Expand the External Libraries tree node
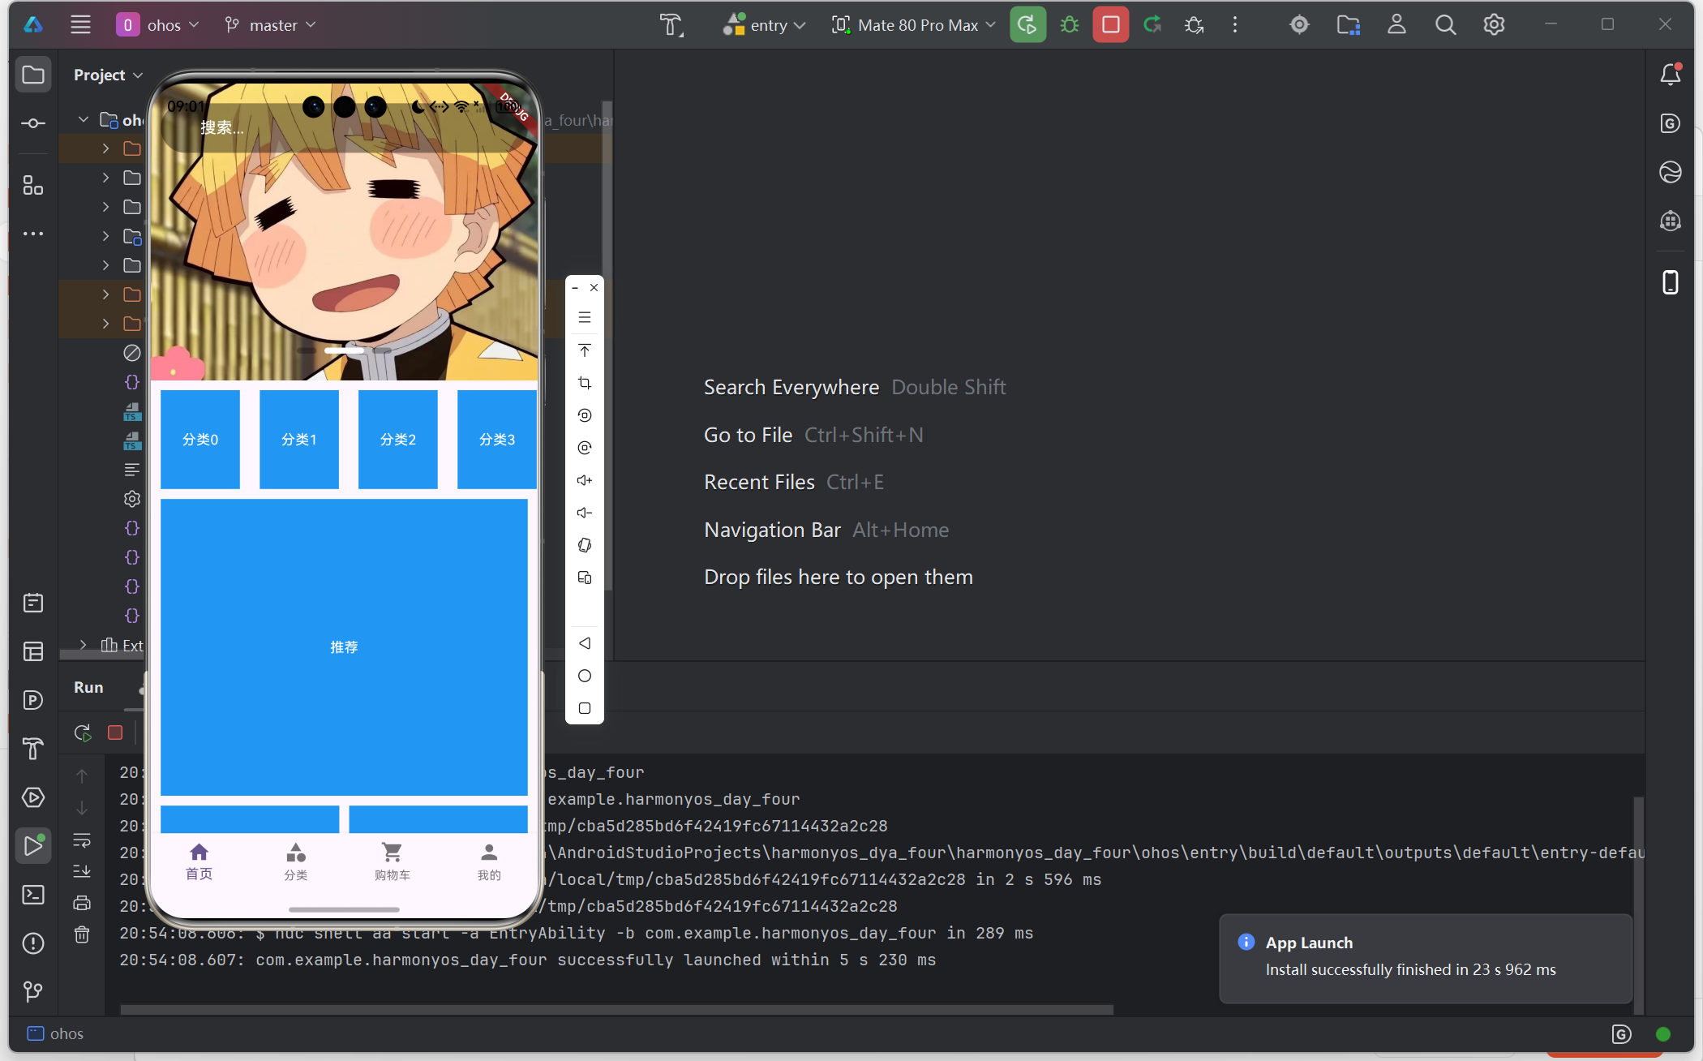The height and width of the screenshot is (1061, 1703). [x=83, y=645]
